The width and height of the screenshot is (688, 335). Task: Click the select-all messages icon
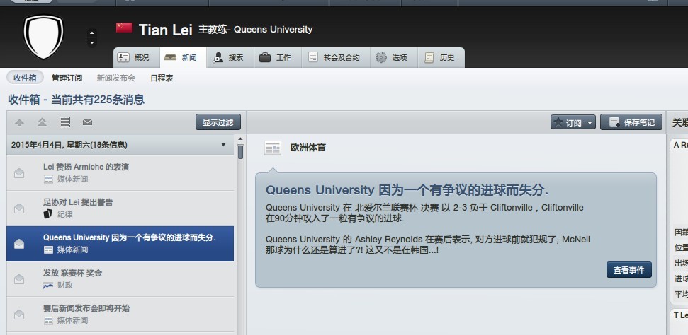[64, 122]
